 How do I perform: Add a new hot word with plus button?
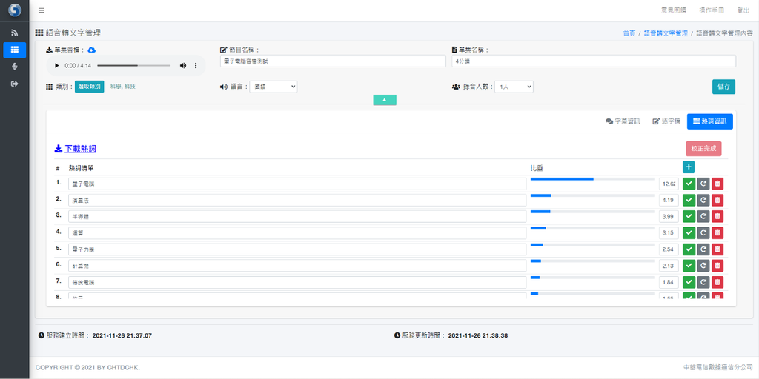pos(689,167)
